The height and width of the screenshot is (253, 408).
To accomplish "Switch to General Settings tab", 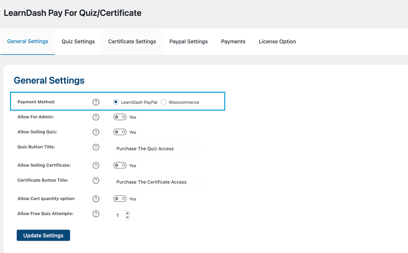I will click(x=28, y=41).
